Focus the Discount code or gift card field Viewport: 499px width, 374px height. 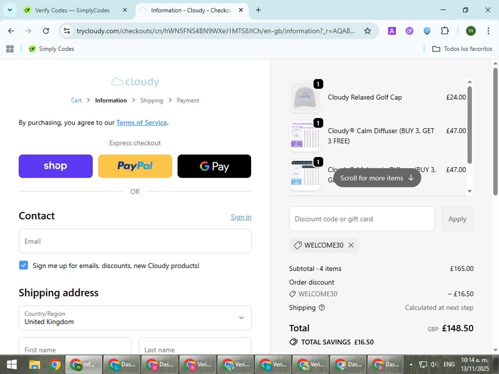[x=362, y=219]
